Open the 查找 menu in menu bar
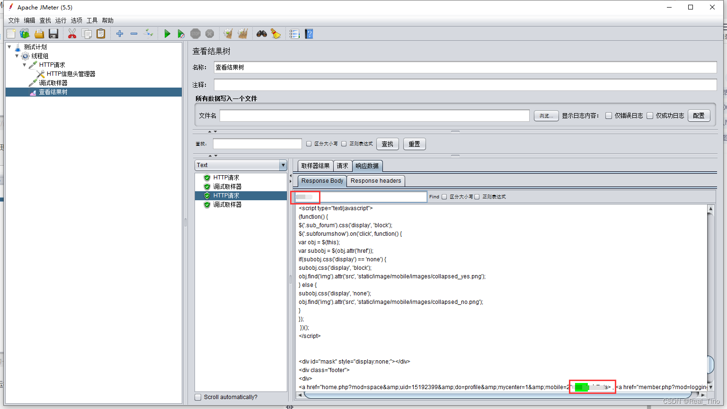727x409 pixels. [x=45, y=20]
